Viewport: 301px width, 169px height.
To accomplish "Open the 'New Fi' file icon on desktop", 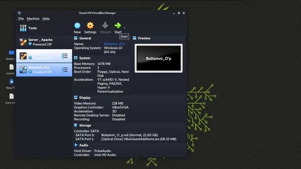I will pyautogui.click(x=11, y=81).
